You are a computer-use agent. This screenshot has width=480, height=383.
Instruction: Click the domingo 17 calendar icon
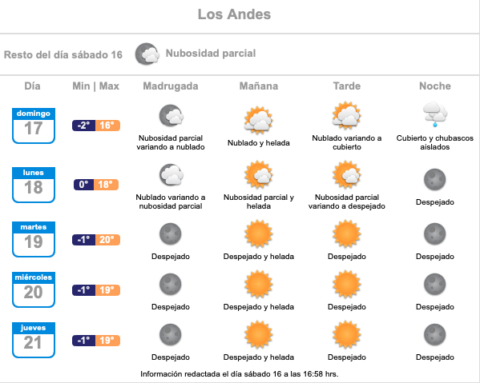click(34, 126)
